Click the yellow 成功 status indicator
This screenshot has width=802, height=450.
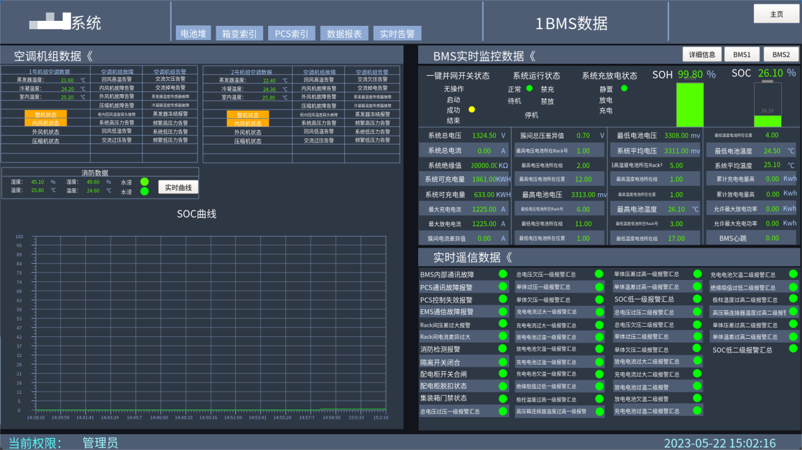point(471,110)
